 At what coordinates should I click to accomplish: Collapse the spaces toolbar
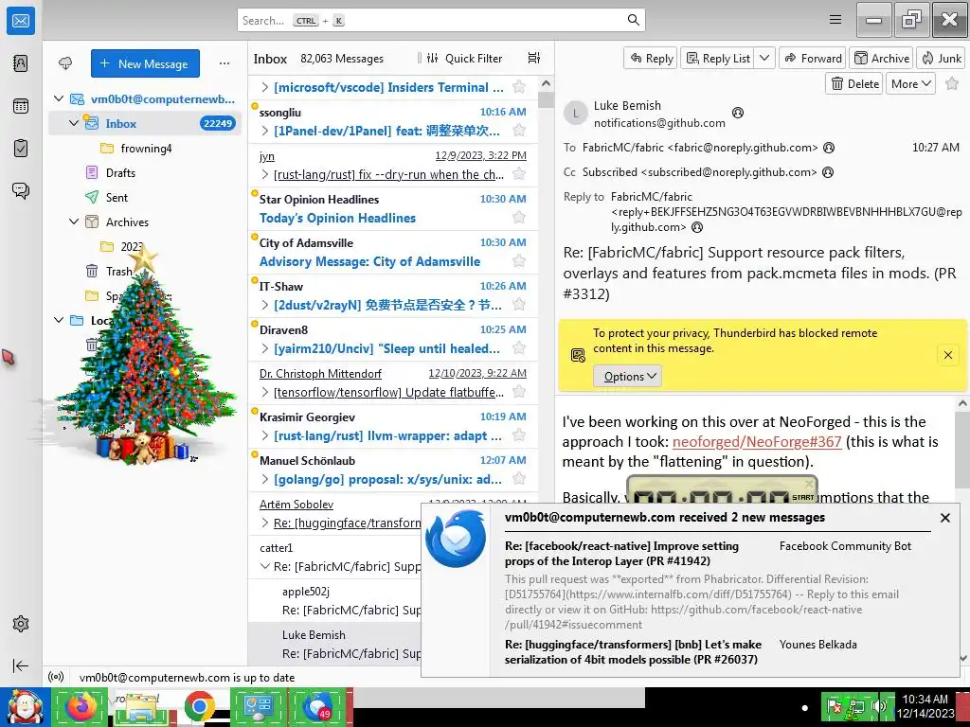[x=21, y=665]
